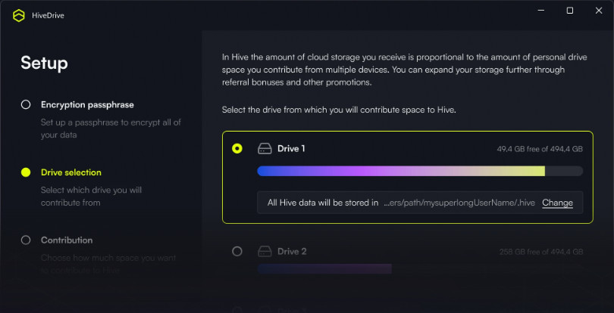Screen dimensions: 614x313
Task: Click Change to edit Hive storage path
Action: click(557, 203)
